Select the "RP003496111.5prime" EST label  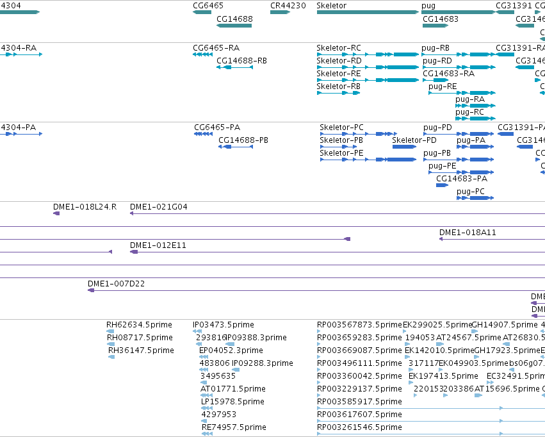click(359, 363)
